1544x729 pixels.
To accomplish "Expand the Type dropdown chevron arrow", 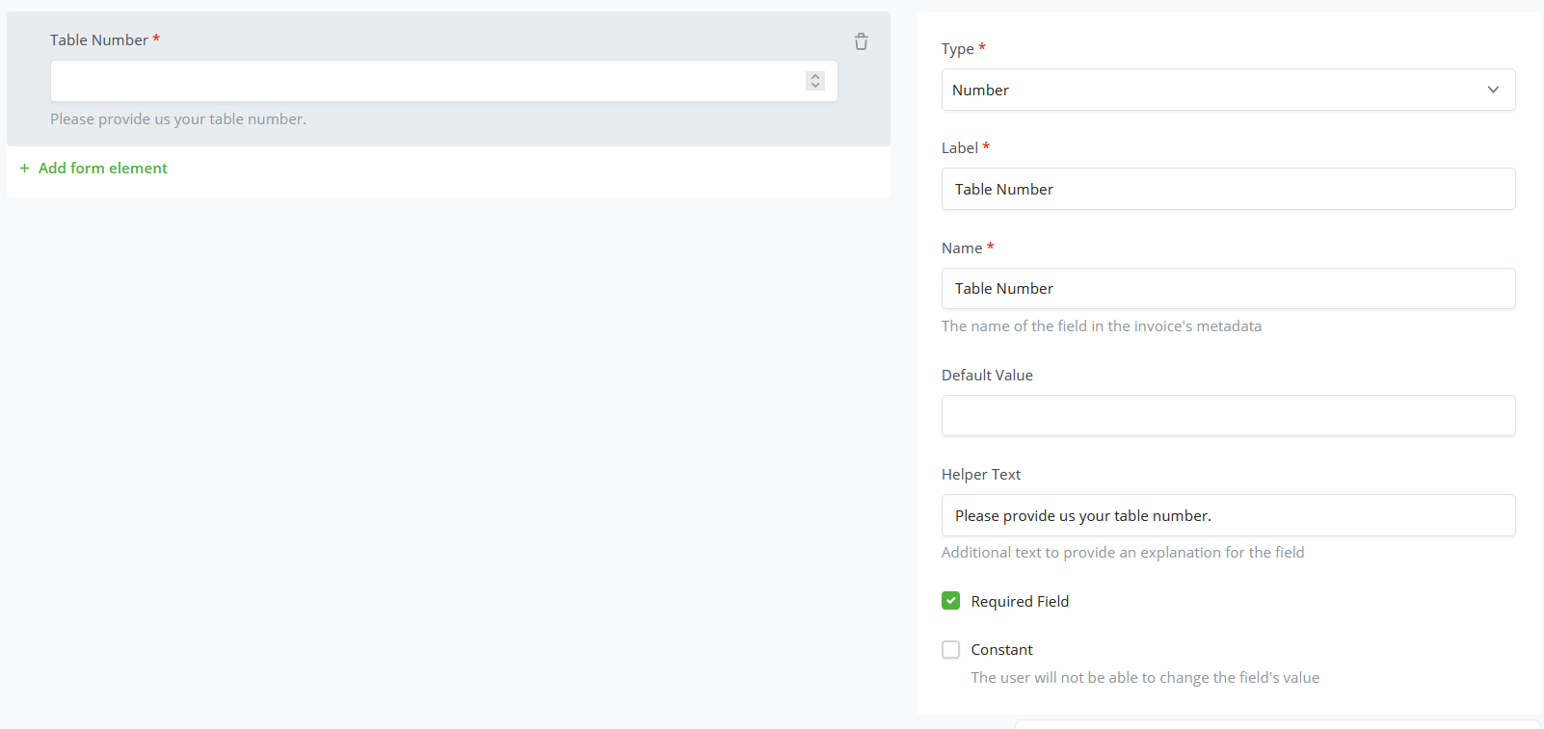I will [x=1493, y=90].
